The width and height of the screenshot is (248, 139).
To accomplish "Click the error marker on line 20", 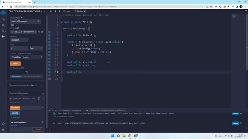I will pyautogui.click(x=50, y=79).
